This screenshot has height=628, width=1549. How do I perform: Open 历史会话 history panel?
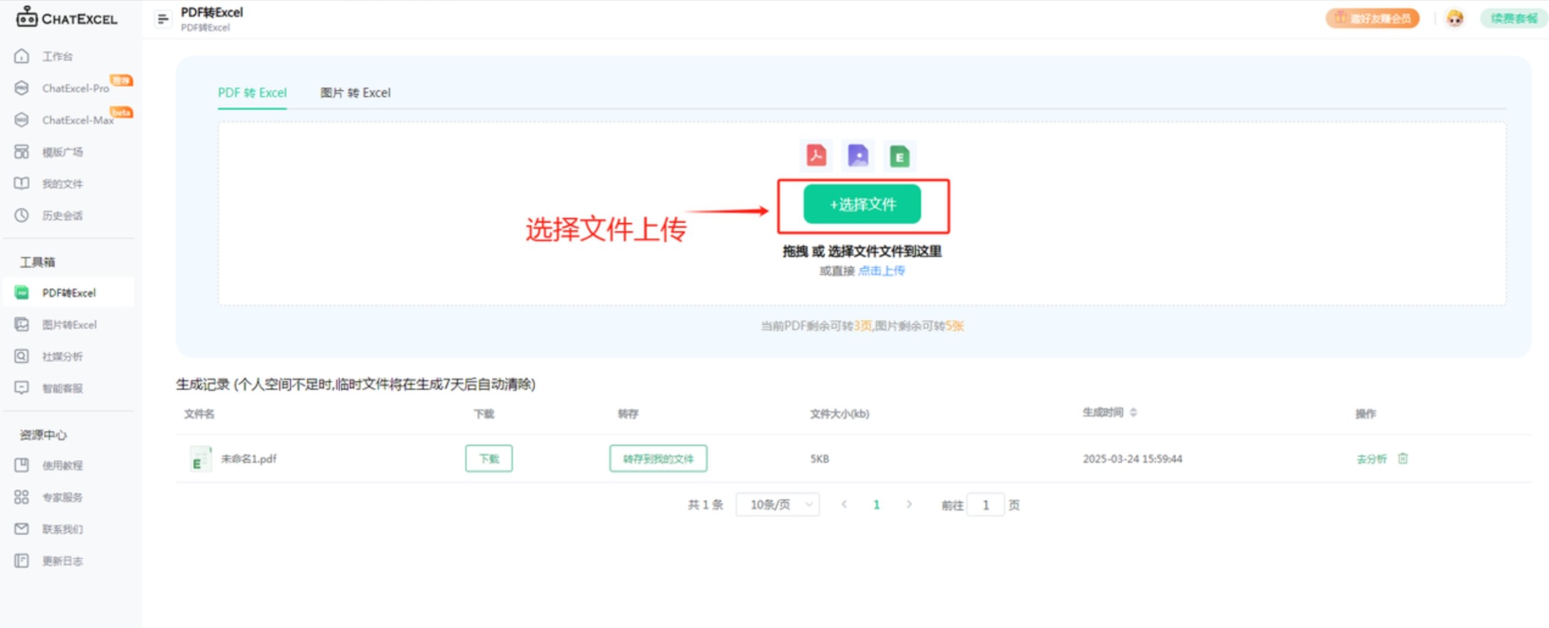(x=63, y=215)
